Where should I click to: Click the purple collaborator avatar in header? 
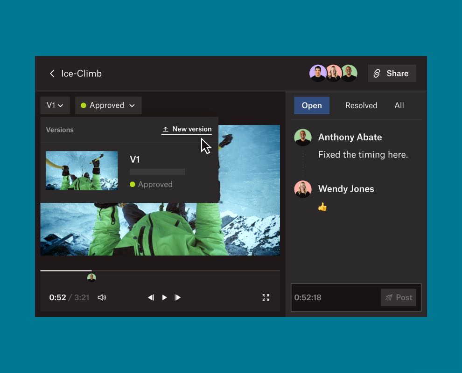(318, 73)
